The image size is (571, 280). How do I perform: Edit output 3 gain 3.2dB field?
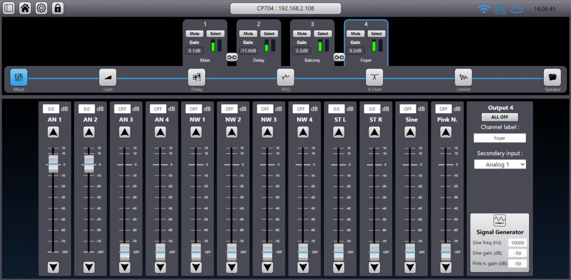pyautogui.click(x=302, y=51)
